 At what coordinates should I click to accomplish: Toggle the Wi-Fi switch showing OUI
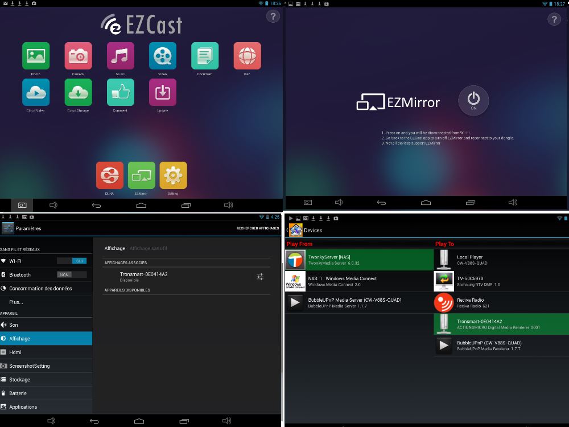pyautogui.click(x=72, y=261)
